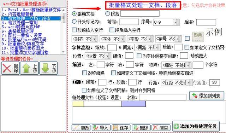The height and width of the screenshot is (133, 226).
Task: Select list item 11、批量添加文字超链接
Action: (31, 52)
